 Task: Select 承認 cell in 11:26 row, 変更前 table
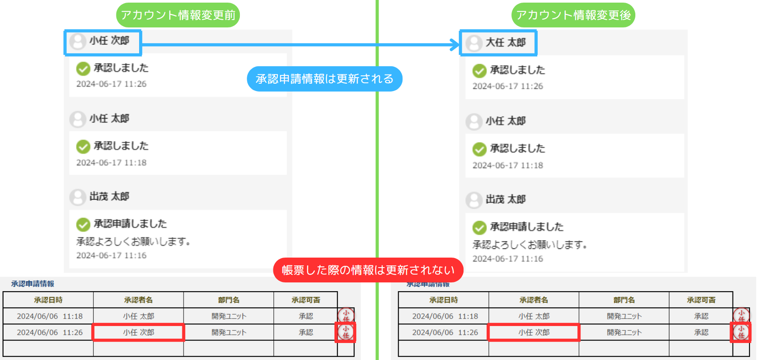pos(306,332)
